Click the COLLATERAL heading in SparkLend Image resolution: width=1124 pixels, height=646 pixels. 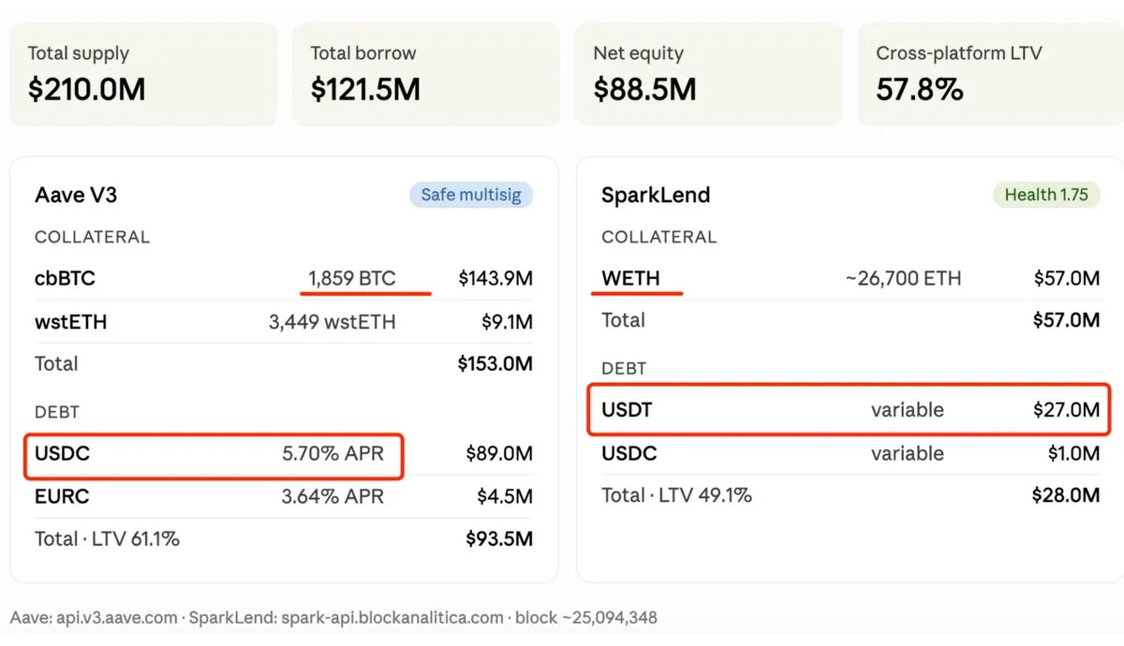coord(658,237)
